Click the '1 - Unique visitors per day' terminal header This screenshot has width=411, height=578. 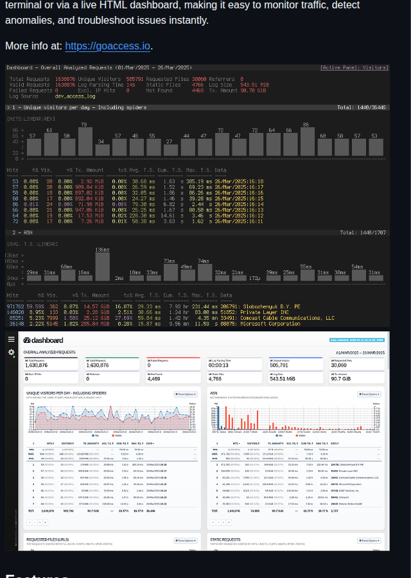197,107
